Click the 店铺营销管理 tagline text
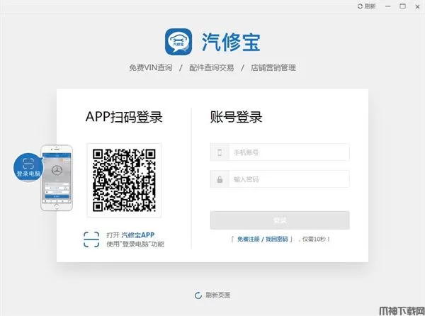425x316 pixels. tap(273, 67)
